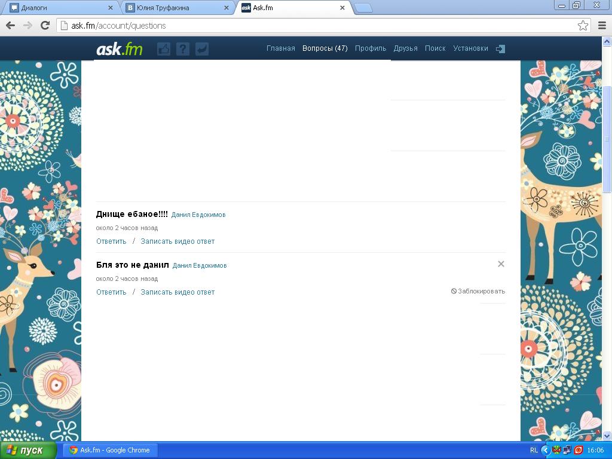The width and height of the screenshot is (612, 459).
Task: Click the question text 'Днище' heading
Action: [x=132, y=215]
